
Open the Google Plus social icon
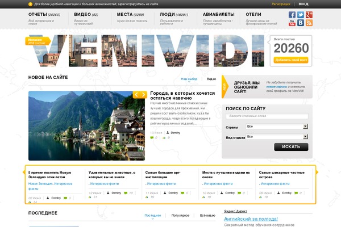point(309,15)
